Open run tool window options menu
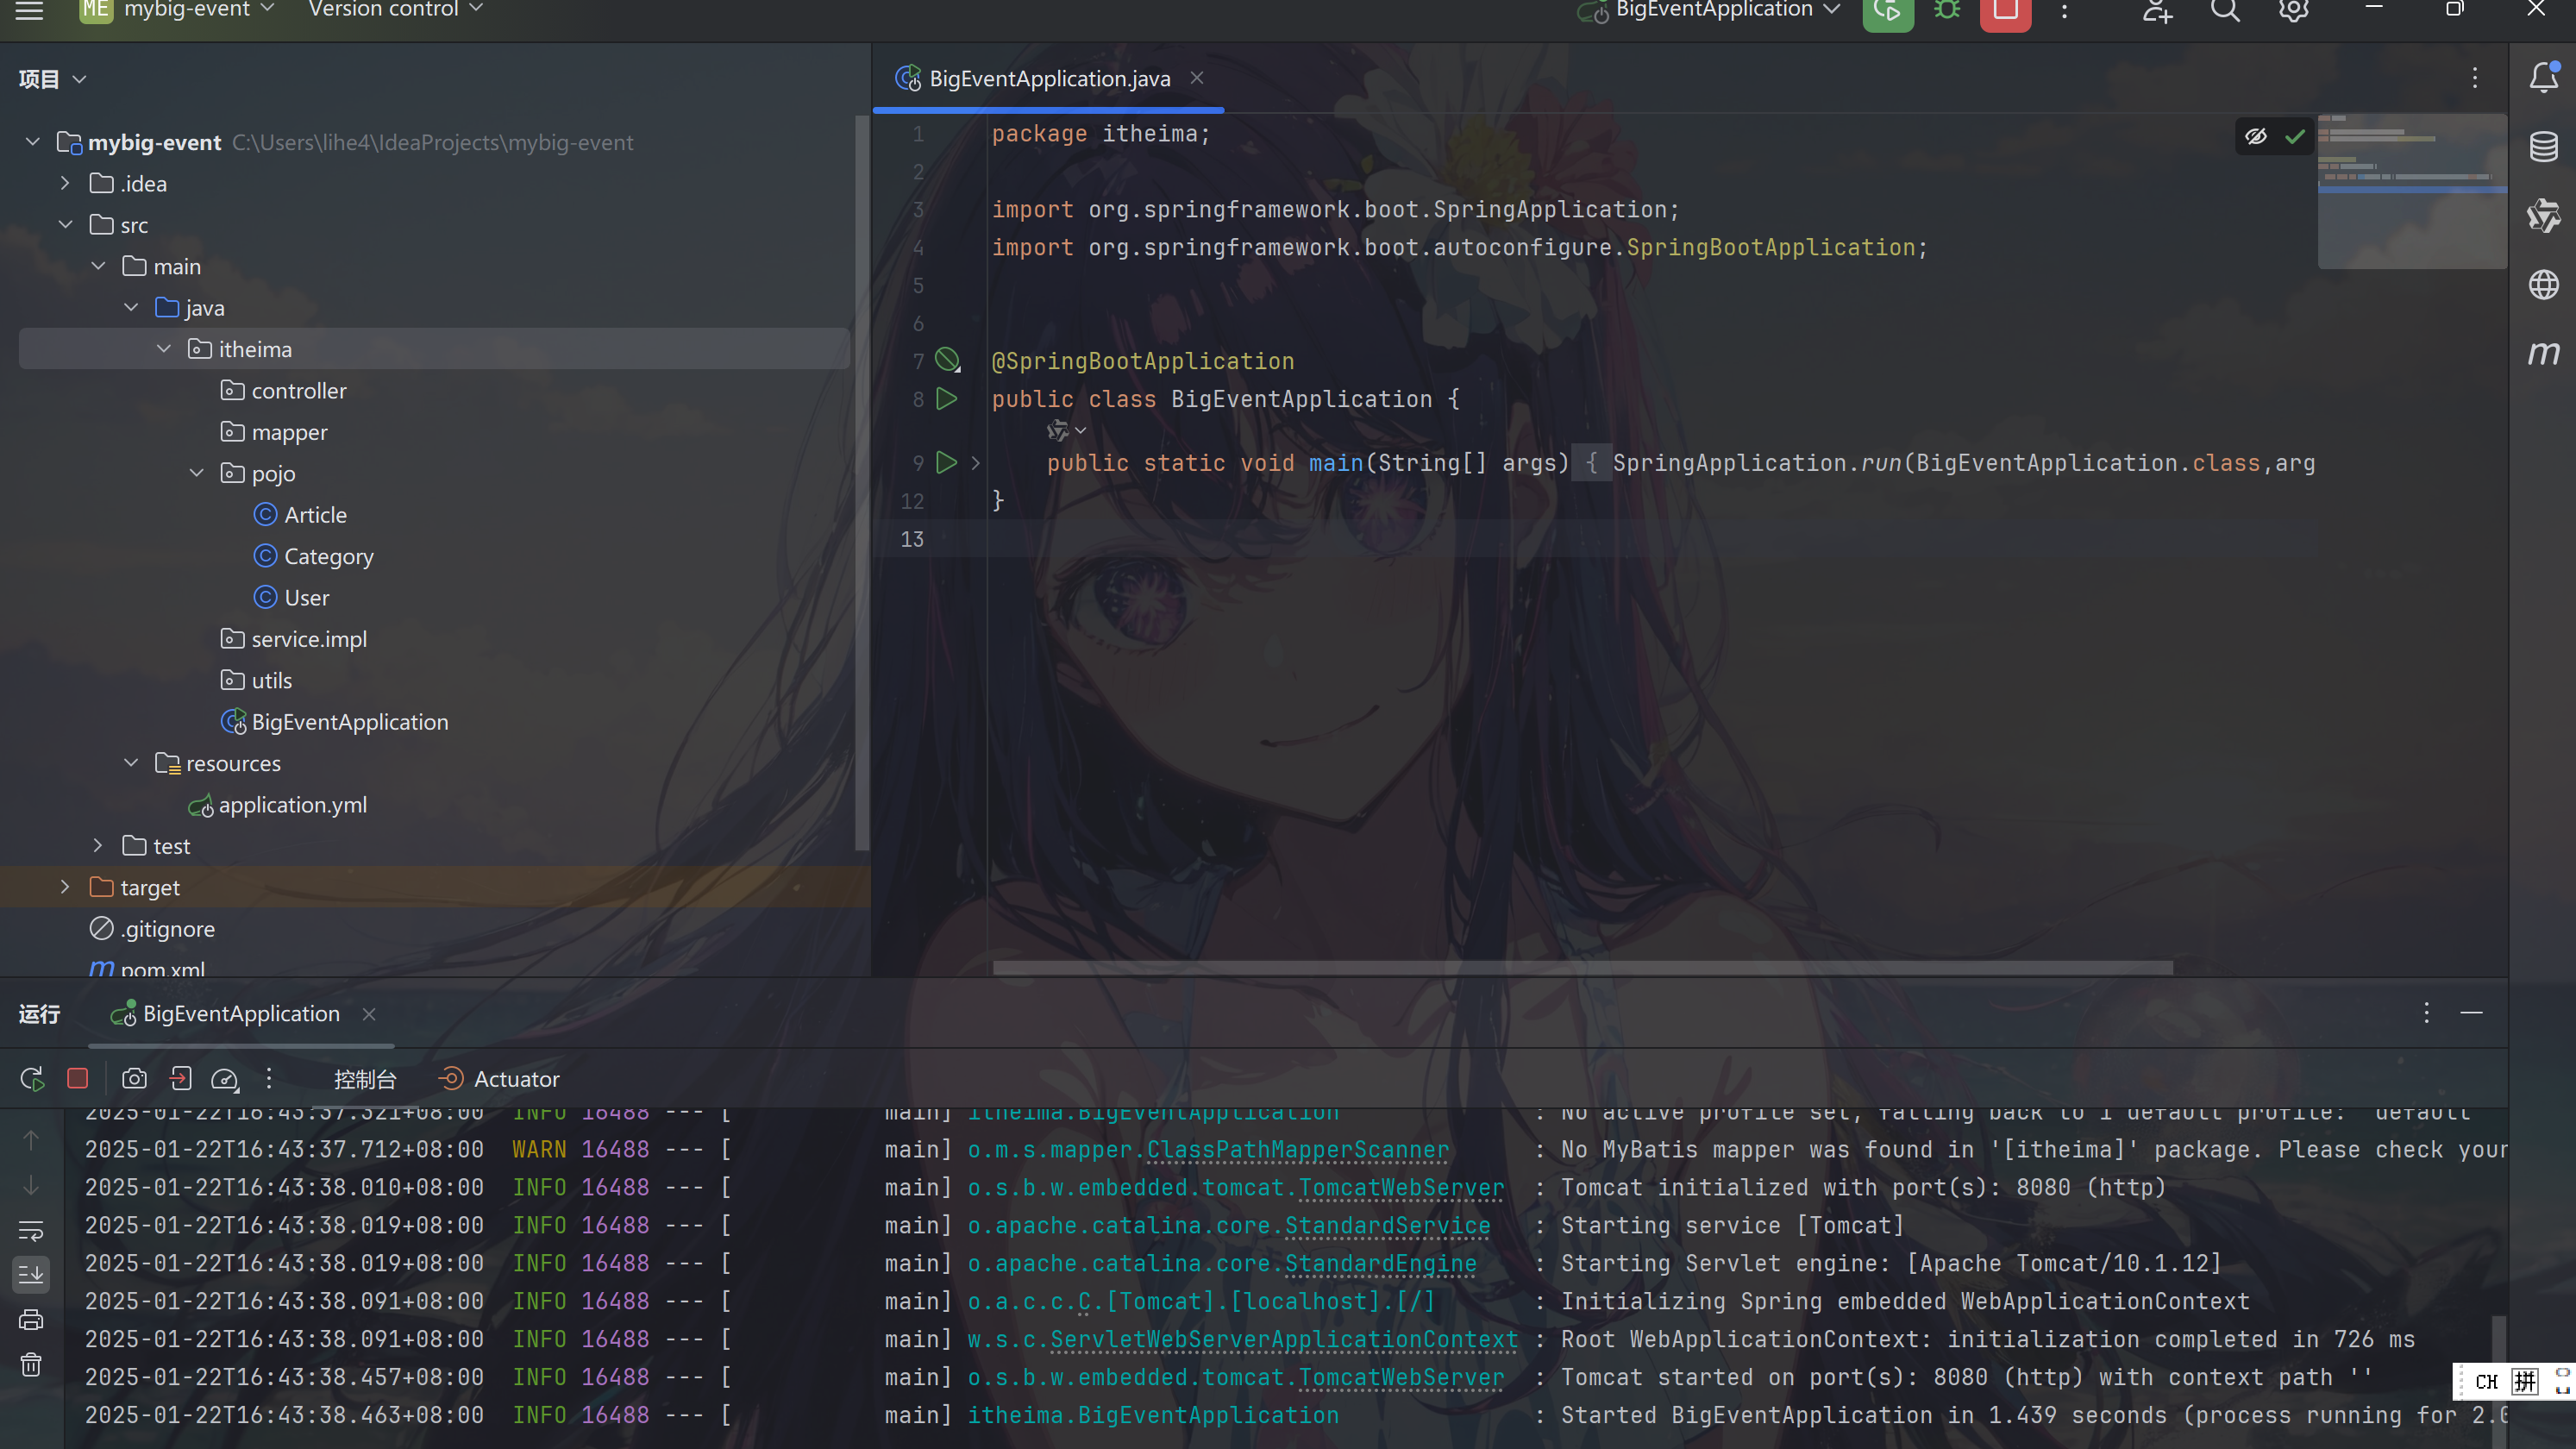Image resolution: width=2576 pixels, height=1449 pixels. coord(2426,1013)
